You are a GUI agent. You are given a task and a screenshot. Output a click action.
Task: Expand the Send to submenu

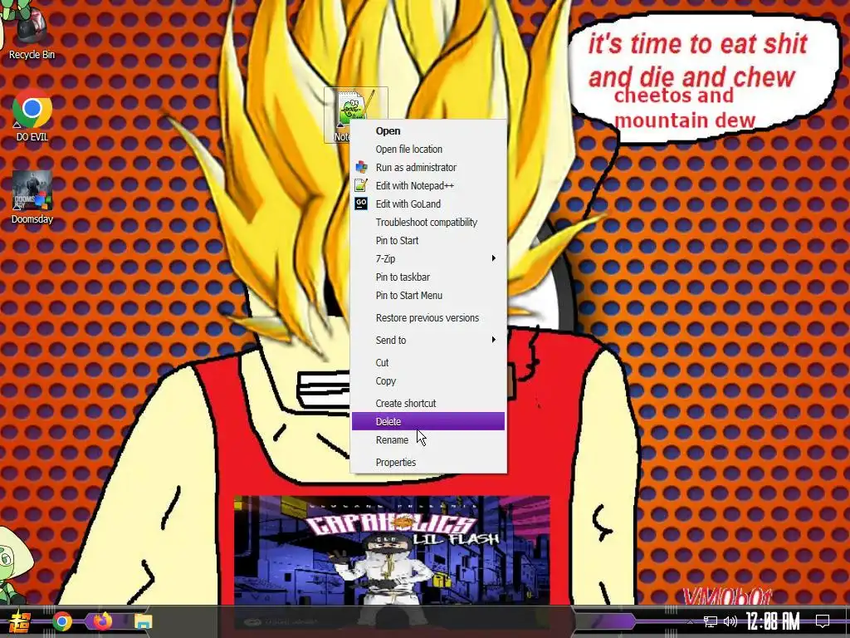pyautogui.click(x=428, y=340)
